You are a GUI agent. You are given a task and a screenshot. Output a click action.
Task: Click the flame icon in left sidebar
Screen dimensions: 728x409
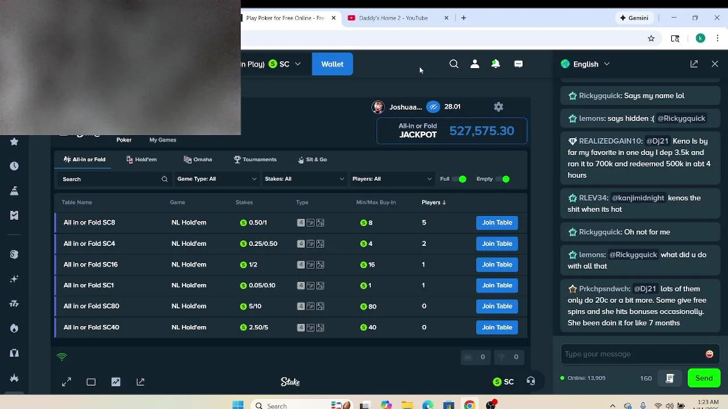click(x=14, y=328)
